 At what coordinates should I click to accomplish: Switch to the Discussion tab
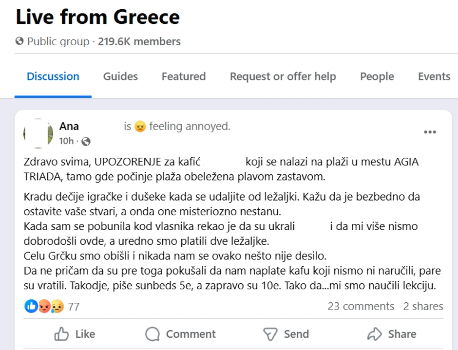tap(53, 76)
